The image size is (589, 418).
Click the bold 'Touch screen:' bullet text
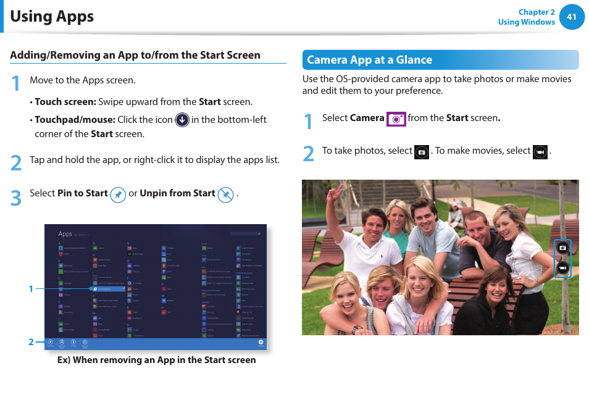[65, 102]
